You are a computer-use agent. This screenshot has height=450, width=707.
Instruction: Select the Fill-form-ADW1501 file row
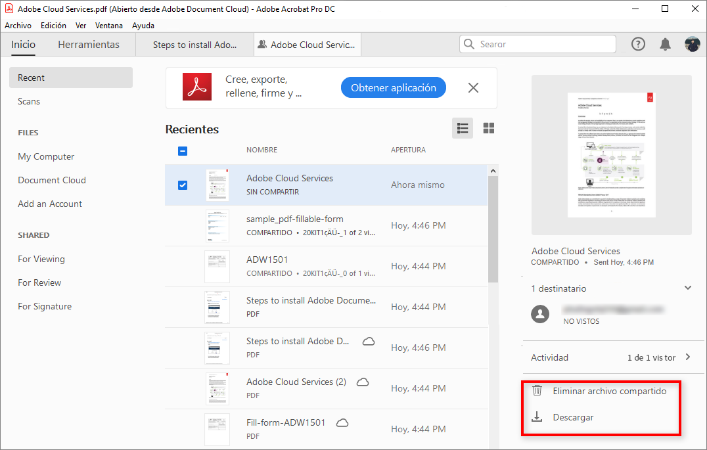pyautogui.click(x=327, y=429)
